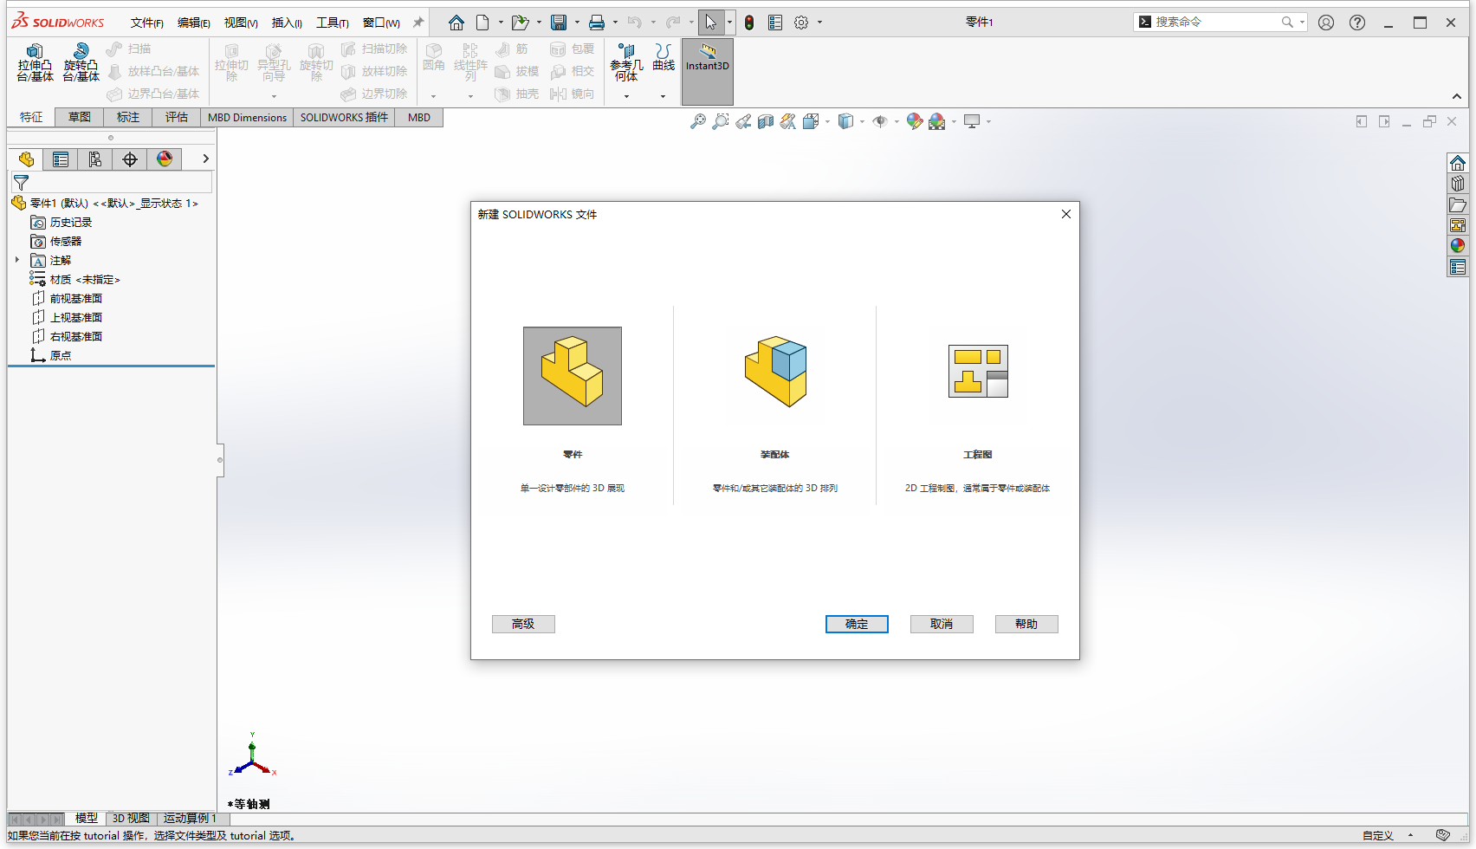Click the New document icon

coord(483,23)
